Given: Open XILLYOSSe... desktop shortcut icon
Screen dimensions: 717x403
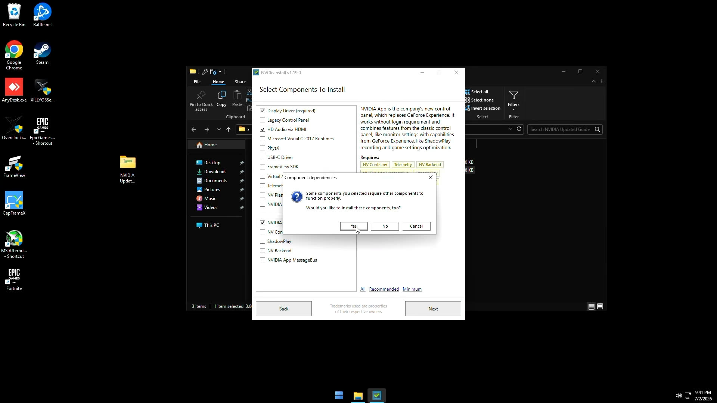Looking at the screenshot, I should click(x=43, y=90).
